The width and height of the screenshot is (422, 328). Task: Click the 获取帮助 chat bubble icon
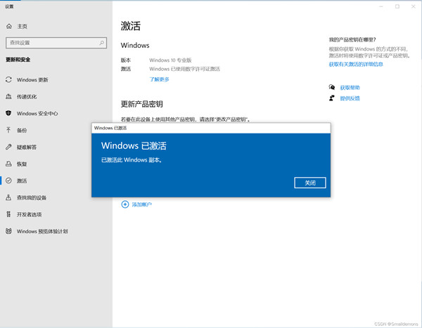[x=332, y=87]
